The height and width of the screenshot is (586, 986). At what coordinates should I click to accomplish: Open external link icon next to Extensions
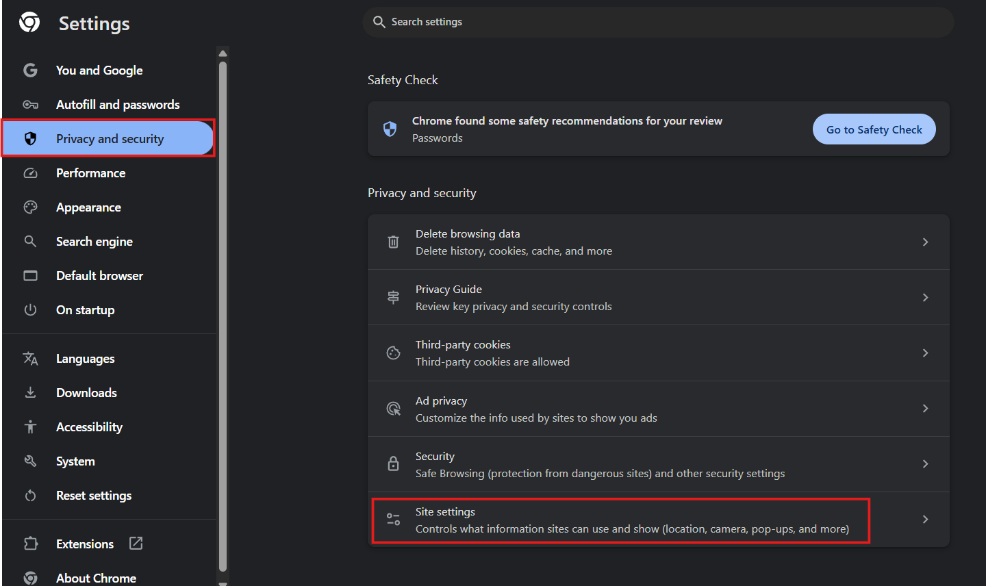click(136, 544)
